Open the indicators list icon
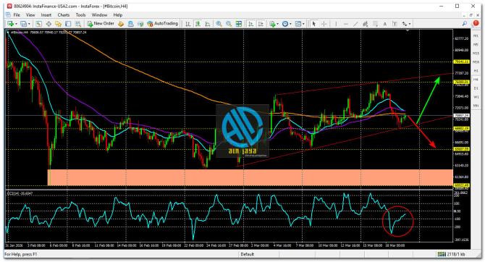The width and height of the screenshot is (485, 262). (x=272, y=24)
